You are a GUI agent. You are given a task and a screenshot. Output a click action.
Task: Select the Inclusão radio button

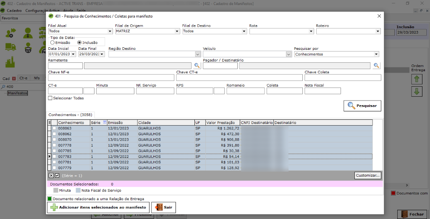[x=79, y=43]
